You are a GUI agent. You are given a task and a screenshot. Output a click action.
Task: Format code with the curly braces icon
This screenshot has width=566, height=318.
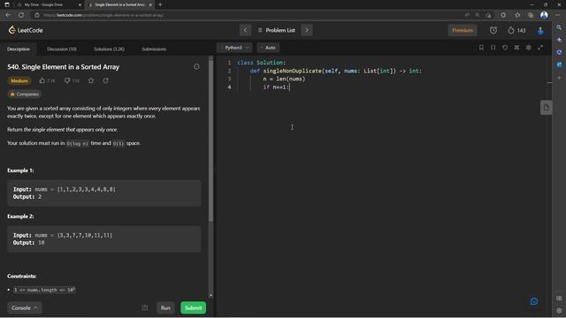pyautogui.click(x=493, y=48)
